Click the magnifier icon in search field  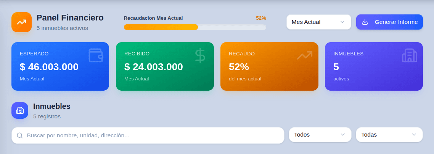click(x=20, y=135)
